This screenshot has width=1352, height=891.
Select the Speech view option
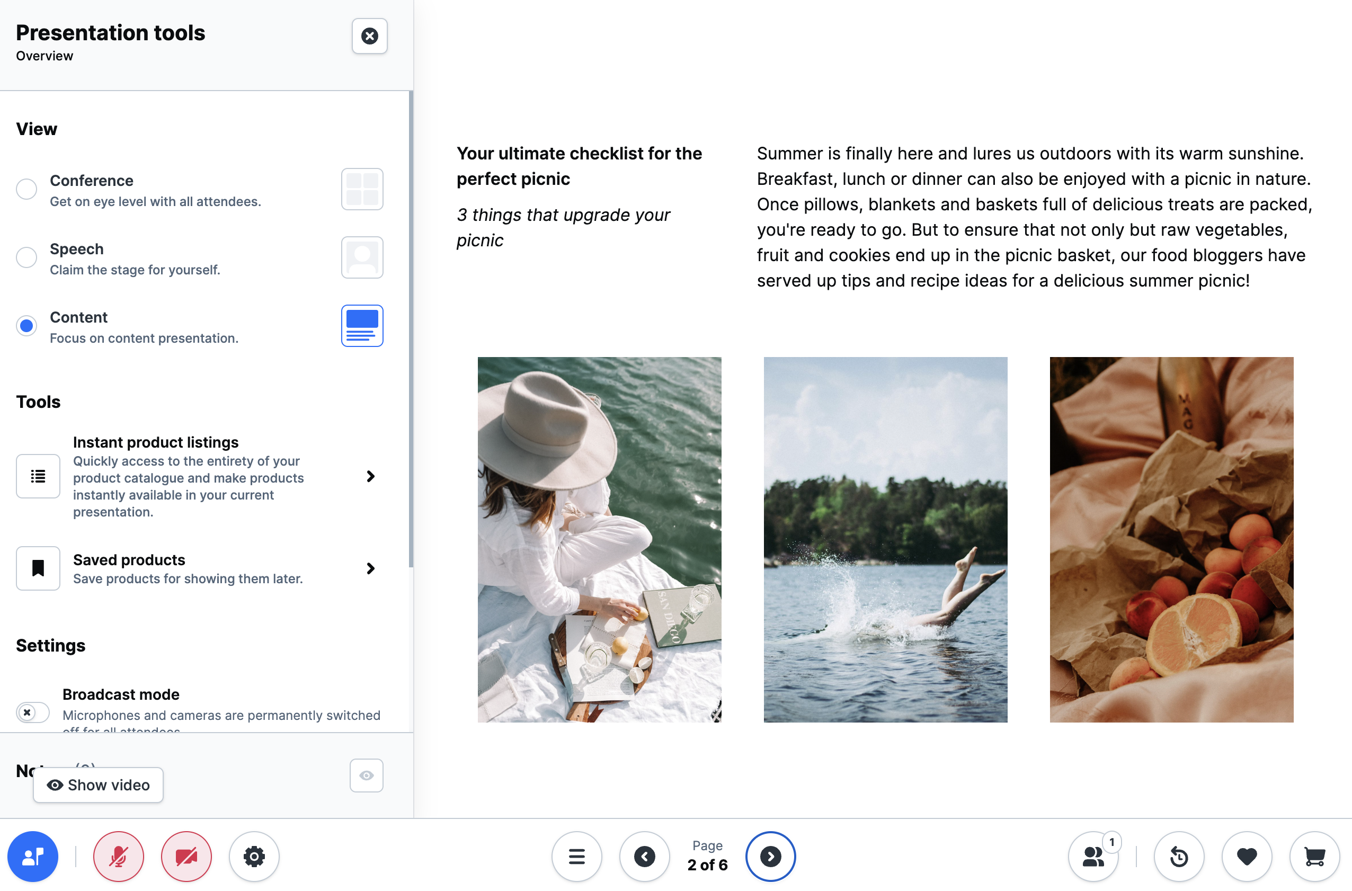pos(26,257)
